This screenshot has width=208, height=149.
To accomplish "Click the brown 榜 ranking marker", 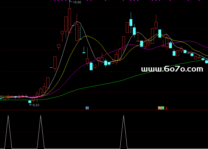I will click(x=159, y=108).
